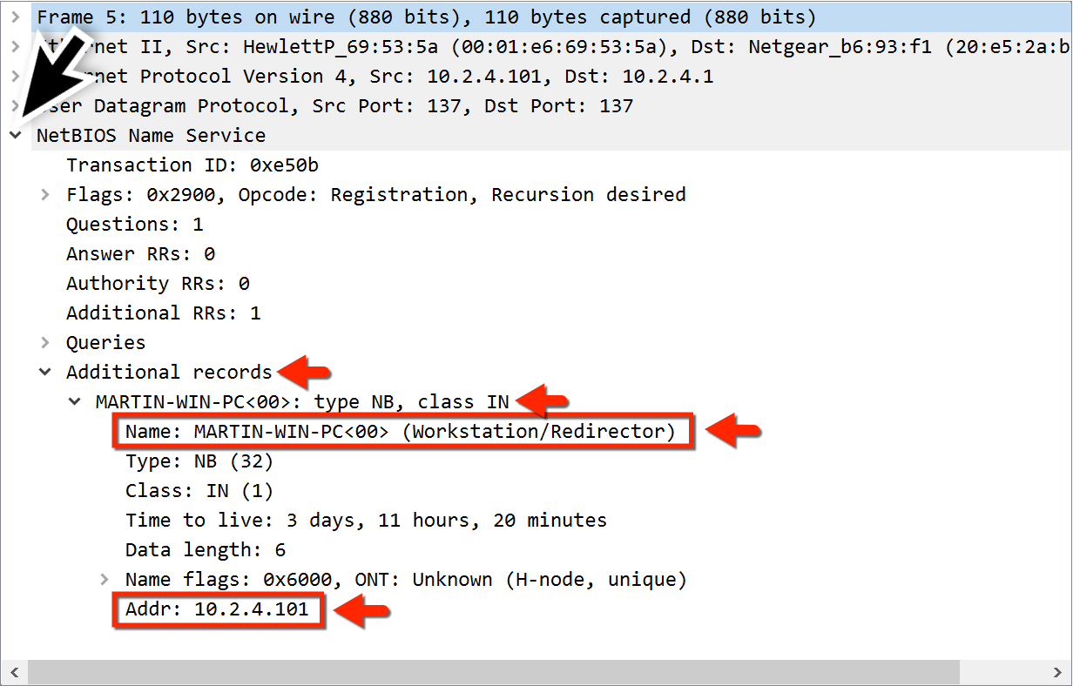Select Name: MARTIN-WIN-PC<00> (Workstation/Redirector) field
This screenshot has width=1073, height=686.
coord(401,432)
